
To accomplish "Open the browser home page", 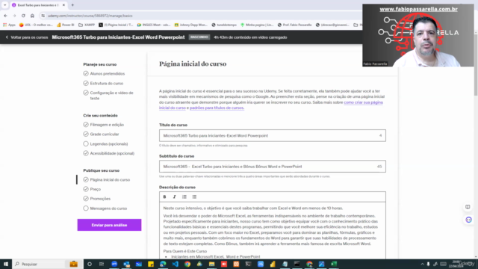I will click(32, 16).
